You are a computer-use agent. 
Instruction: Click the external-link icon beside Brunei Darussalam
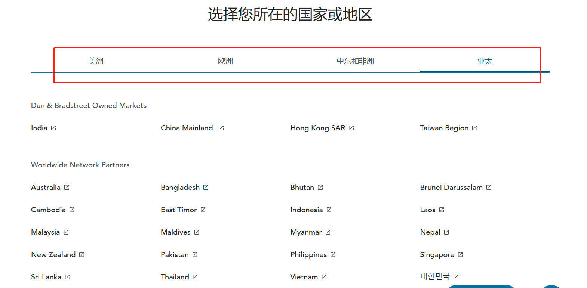(x=489, y=187)
